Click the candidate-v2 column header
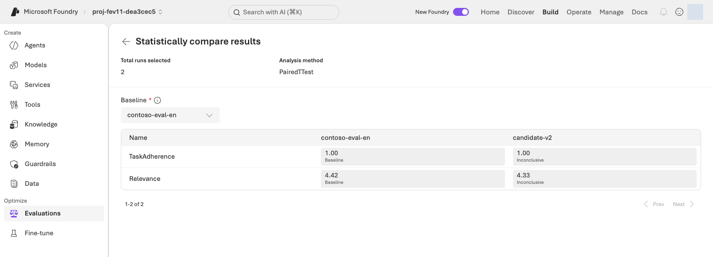 532,138
